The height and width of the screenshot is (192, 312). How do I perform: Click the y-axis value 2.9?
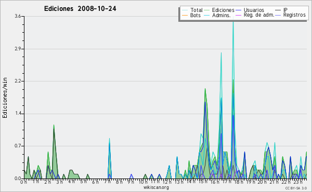click(x=18, y=49)
